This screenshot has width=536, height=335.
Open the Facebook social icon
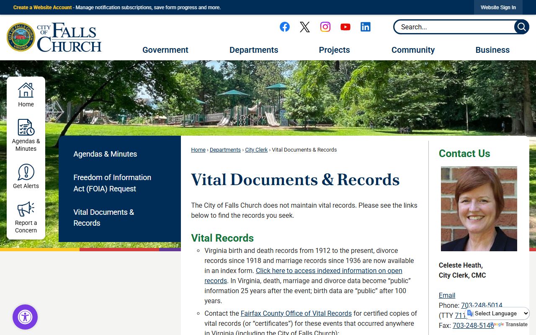click(285, 27)
